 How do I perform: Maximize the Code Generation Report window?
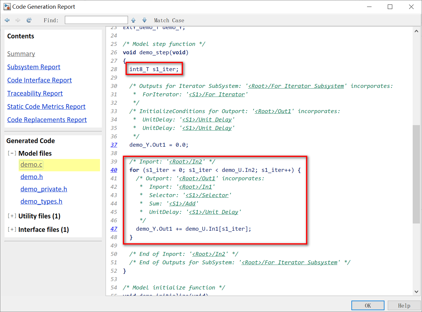tap(390, 7)
